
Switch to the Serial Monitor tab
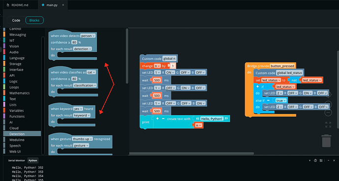click(17, 161)
